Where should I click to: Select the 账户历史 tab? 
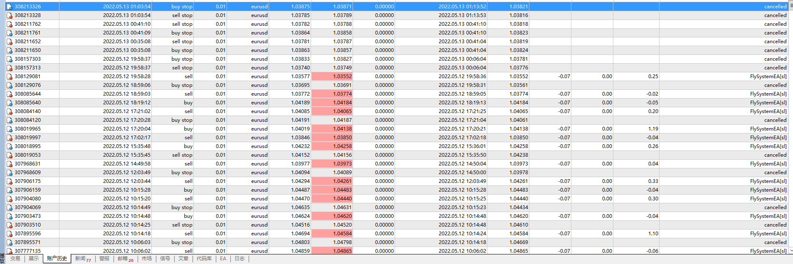(x=57, y=259)
